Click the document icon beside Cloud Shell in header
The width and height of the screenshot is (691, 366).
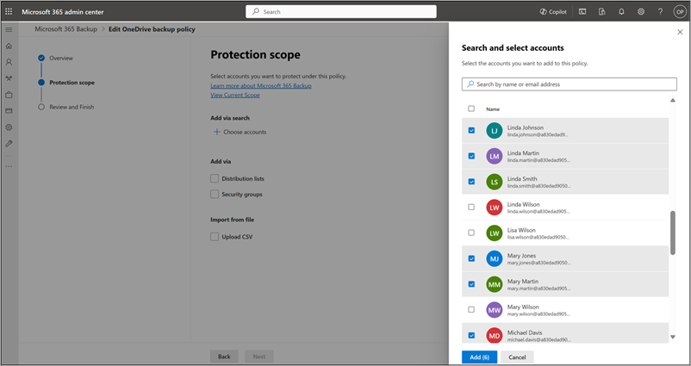[x=602, y=12]
